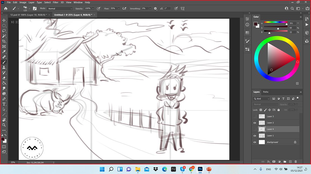This screenshot has height=174, width=311.
Task: Select the Eyedropper tool
Action: [x=4, y=52]
